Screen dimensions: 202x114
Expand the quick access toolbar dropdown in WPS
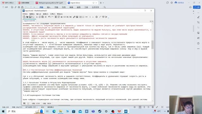(34, 7)
